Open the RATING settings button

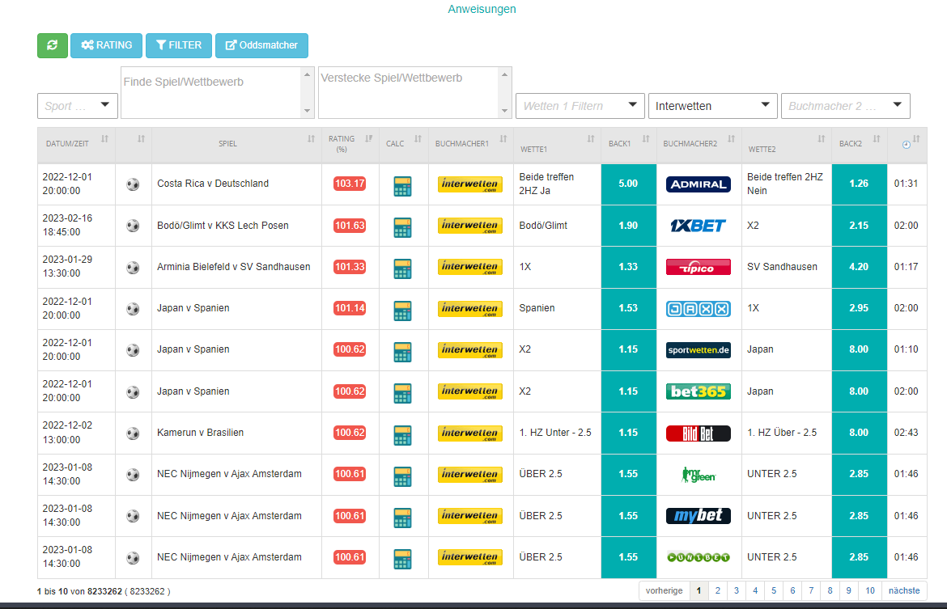click(106, 45)
